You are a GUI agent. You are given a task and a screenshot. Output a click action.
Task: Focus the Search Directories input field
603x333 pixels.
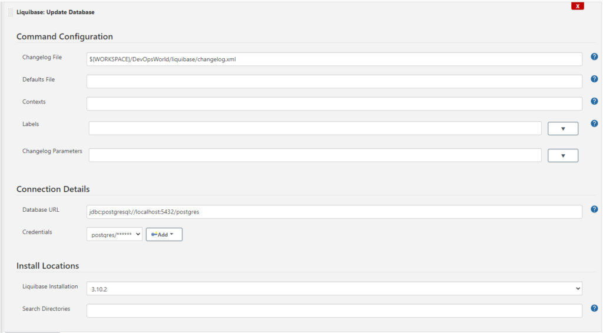[x=334, y=311]
